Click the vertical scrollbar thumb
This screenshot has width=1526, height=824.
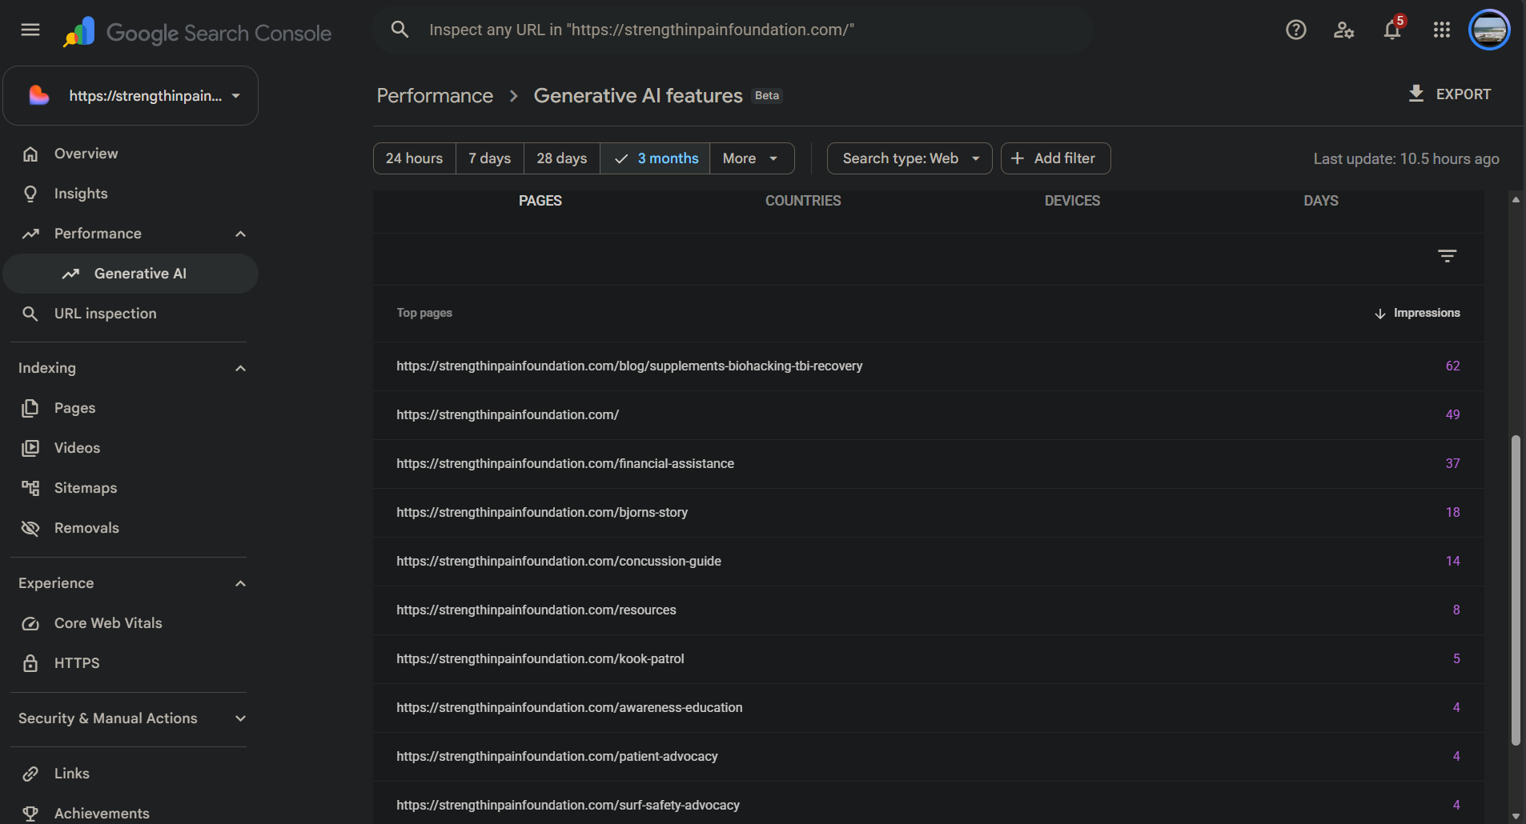point(1516,590)
